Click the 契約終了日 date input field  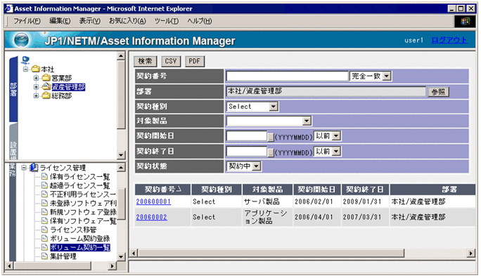(x=247, y=151)
